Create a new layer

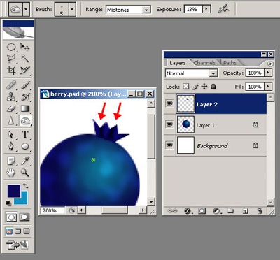[245, 211]
